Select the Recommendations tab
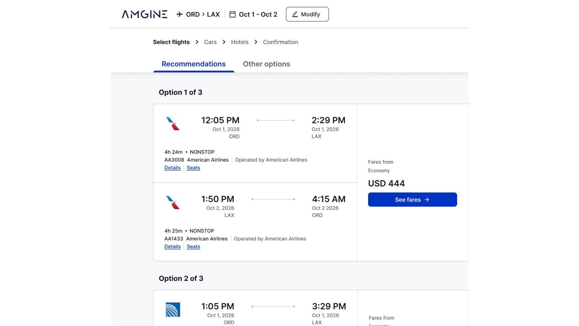The image size is (579, 326). point(194,64)
